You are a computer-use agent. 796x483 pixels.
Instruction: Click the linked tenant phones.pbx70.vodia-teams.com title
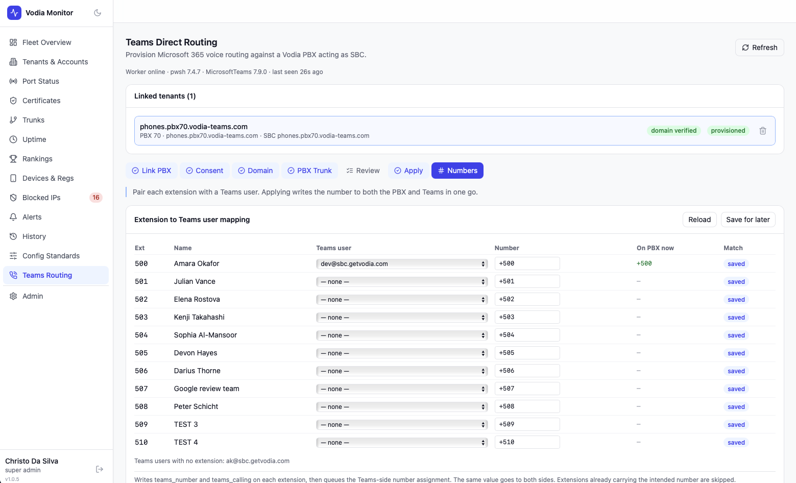tap(194, 127)
